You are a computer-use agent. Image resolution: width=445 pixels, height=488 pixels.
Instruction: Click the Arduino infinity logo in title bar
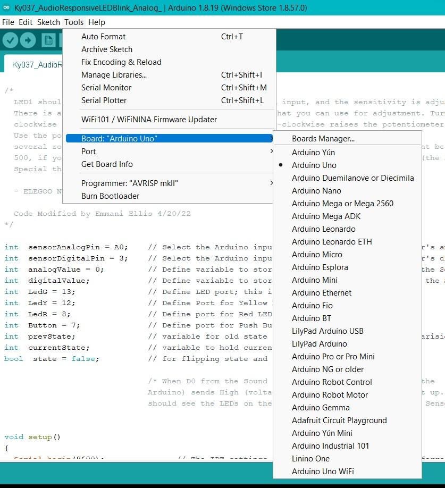pos(6,7)
